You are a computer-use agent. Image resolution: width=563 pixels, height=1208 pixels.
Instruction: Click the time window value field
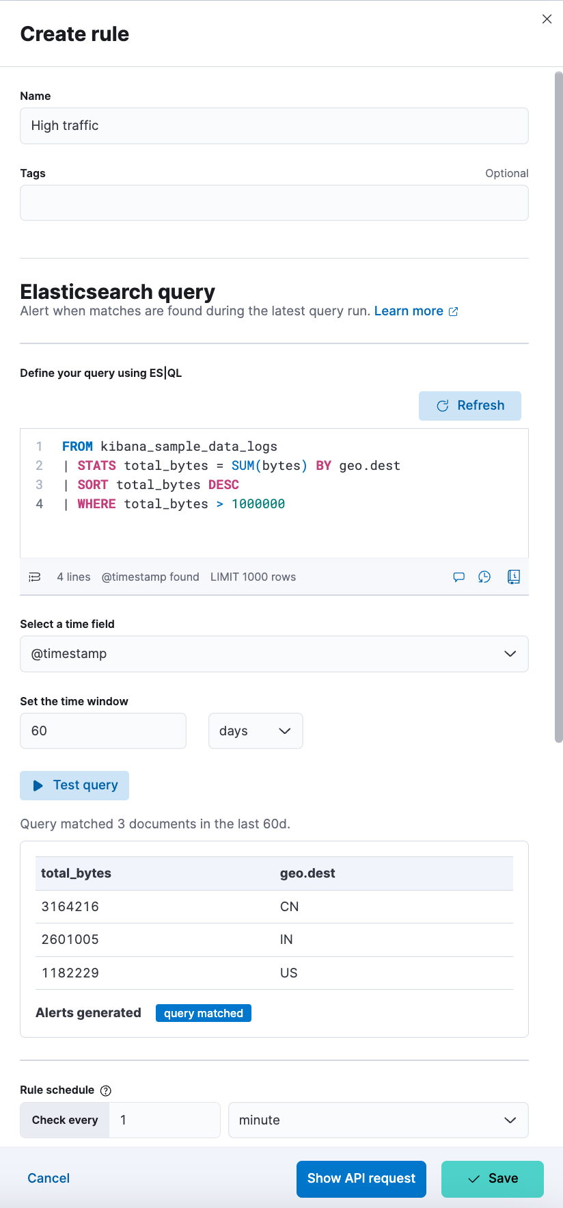click(103, 731)
